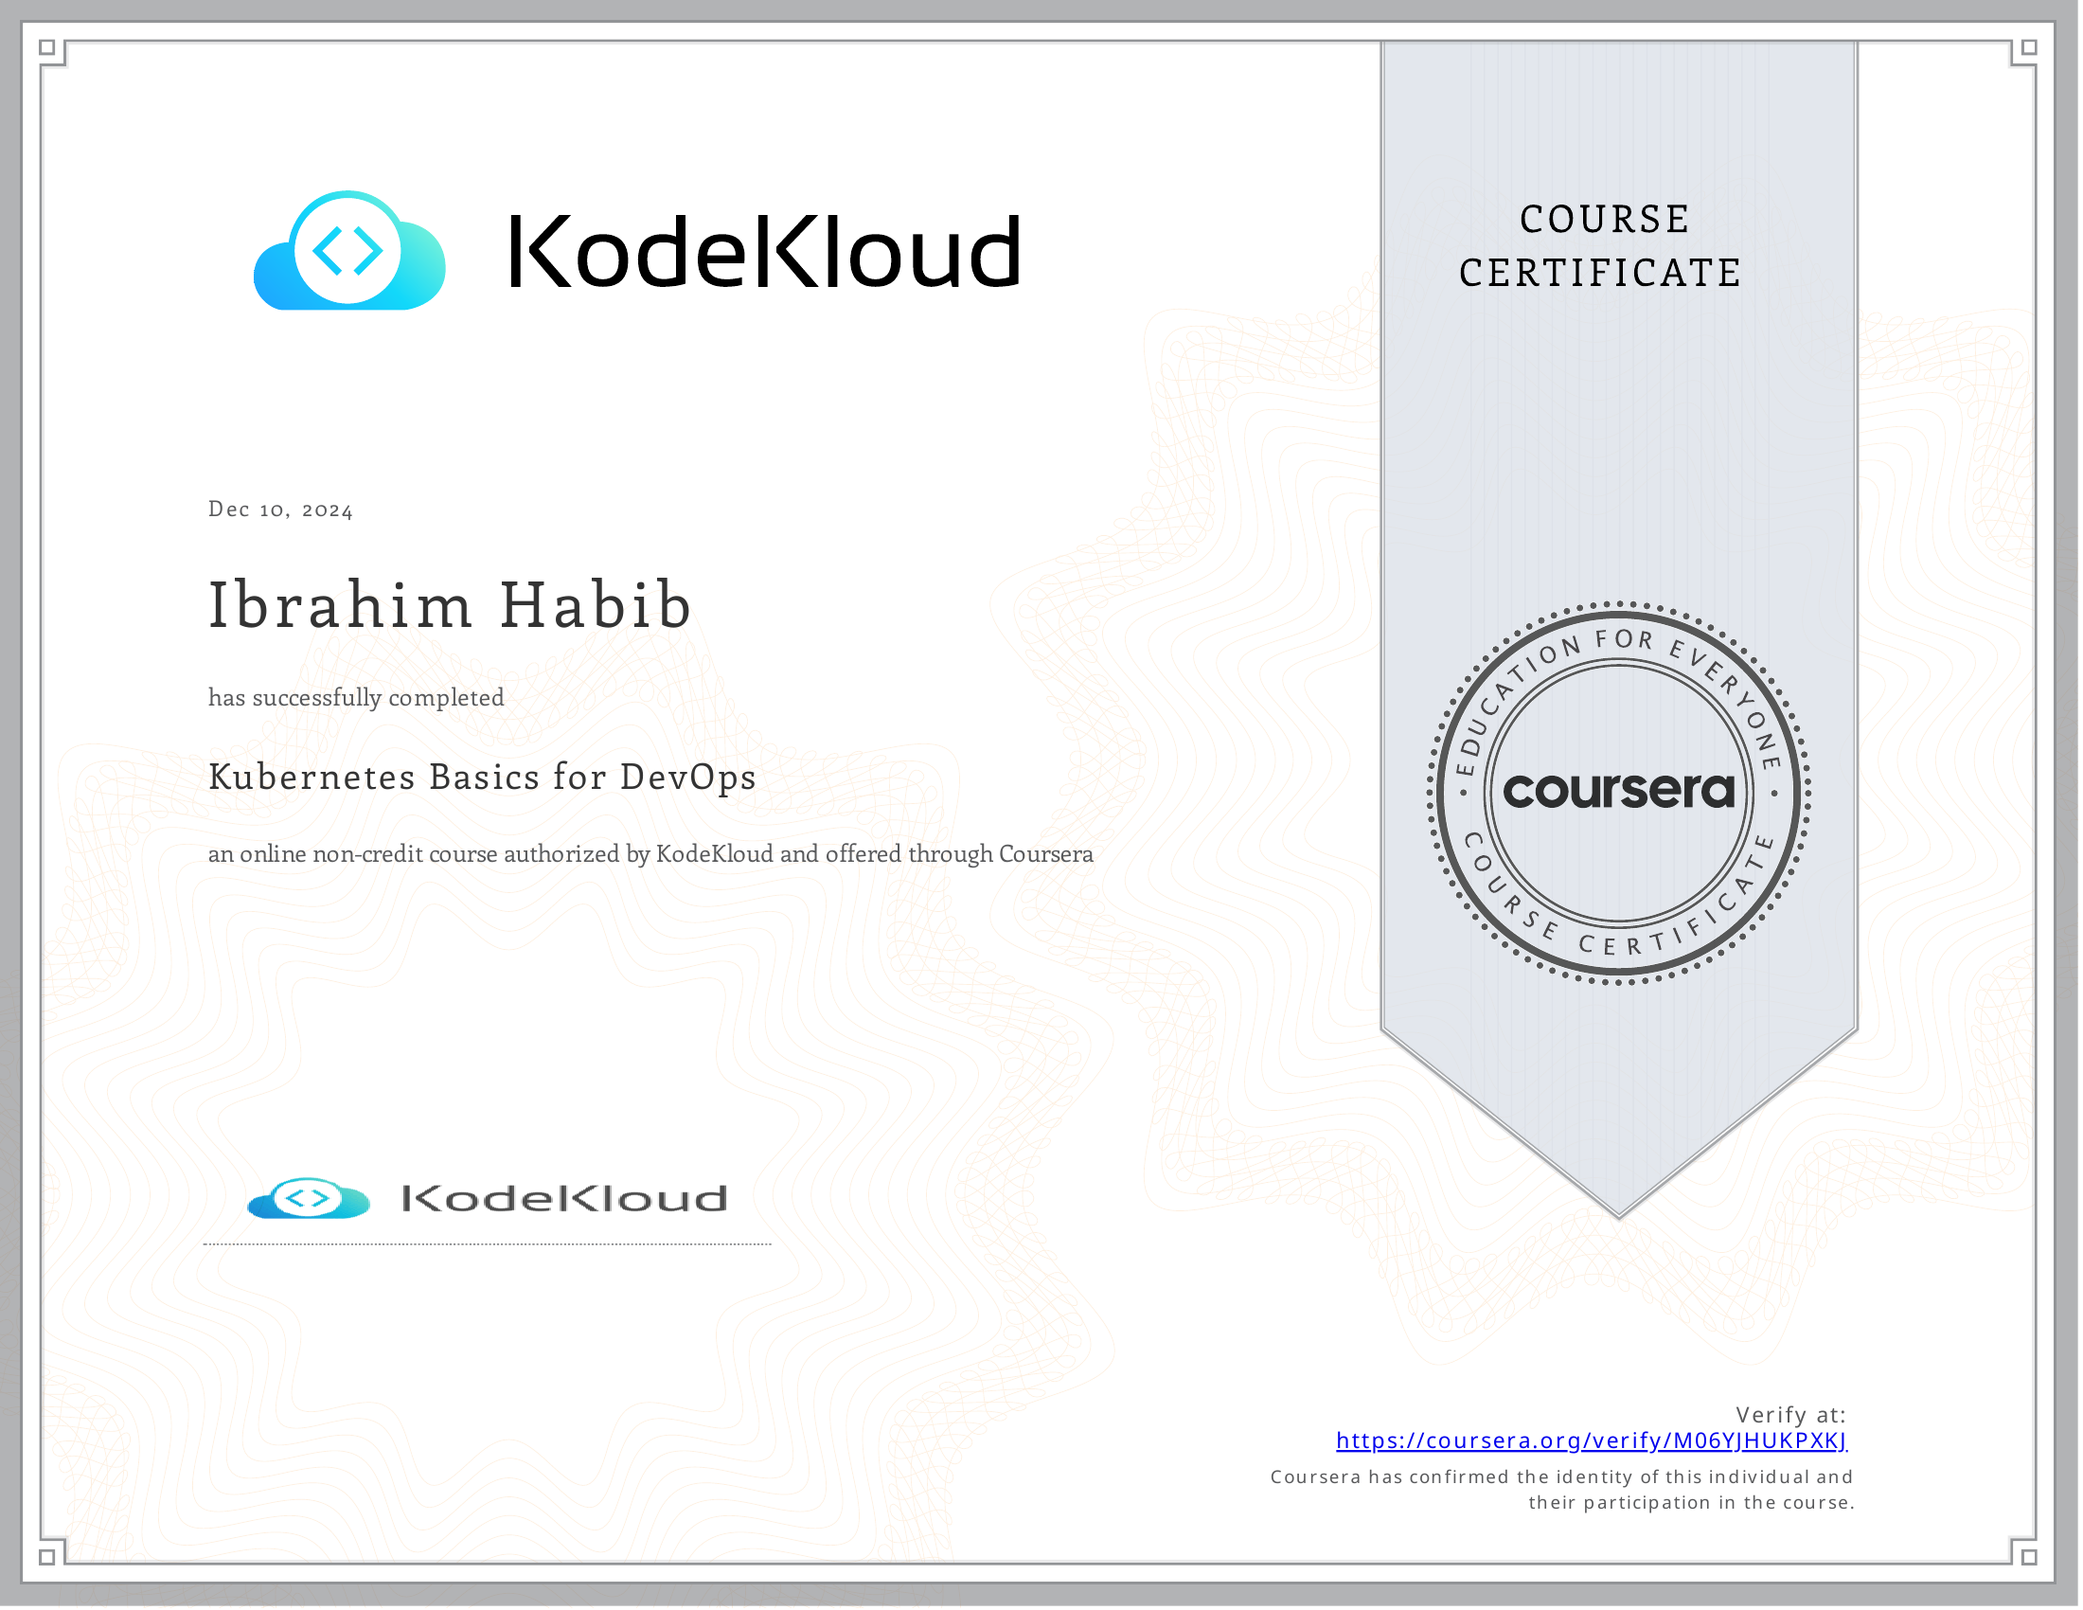Click the dotted signature line

pos(487,1244)
